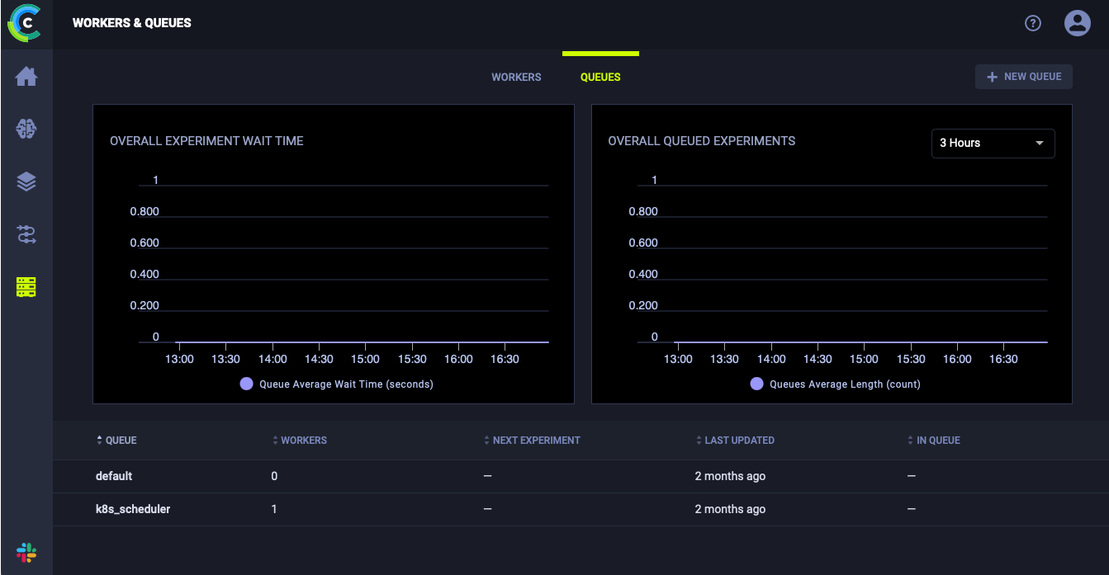The width and height of the screenshot is (1109, 575).
Task: Toggle Queues Average Length legend series
Action: click(836, 384)
